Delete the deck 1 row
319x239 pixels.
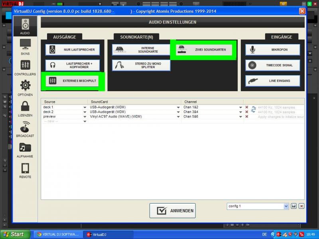[246, 107]
